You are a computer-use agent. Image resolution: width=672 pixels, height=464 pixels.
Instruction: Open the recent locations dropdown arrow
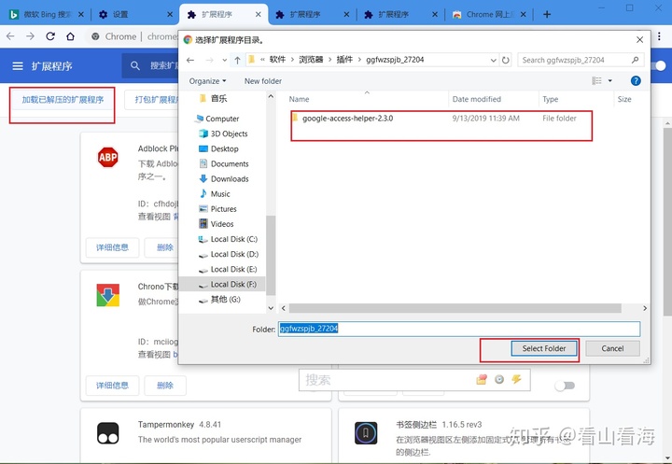pos(225,60)
